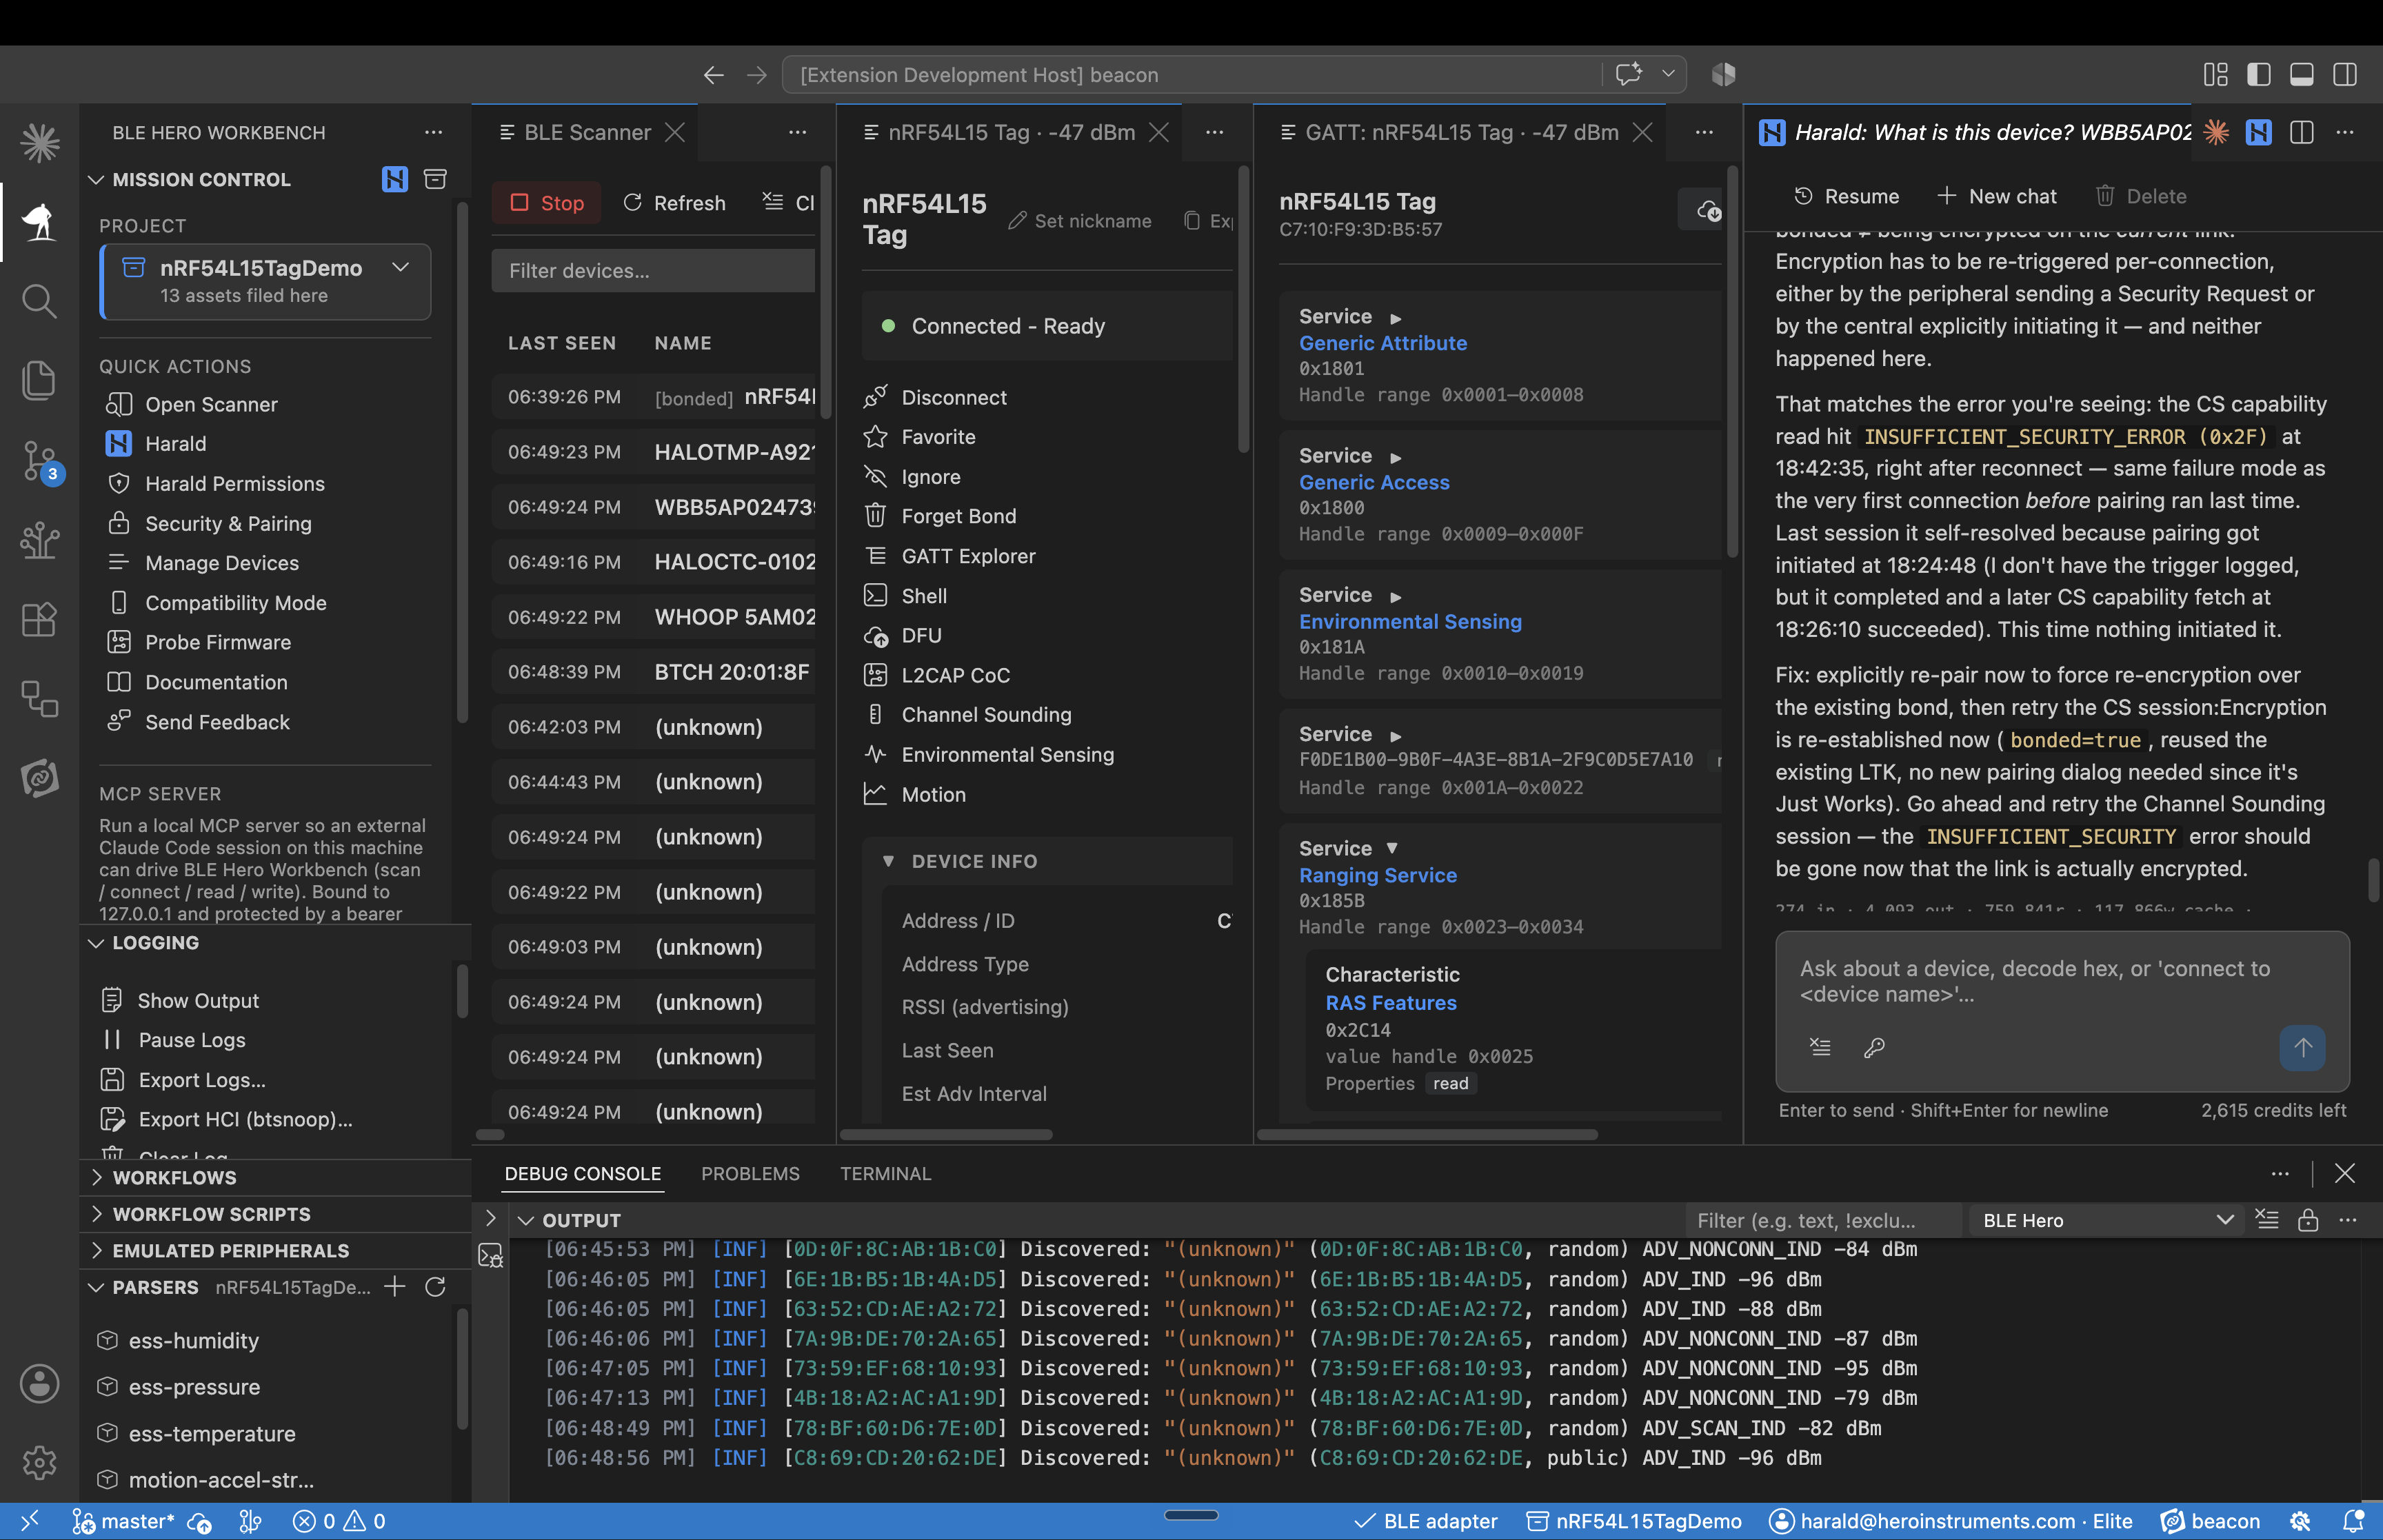This screenshot has height=1540, width=2383.
Task: Expand the Workflows section
Action: pos(96,1178)
